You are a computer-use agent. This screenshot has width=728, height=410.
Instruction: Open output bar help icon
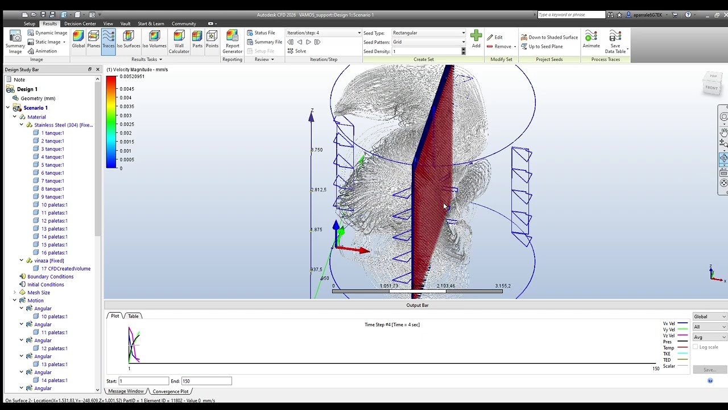pyautogui.click(x=710, y=381)
